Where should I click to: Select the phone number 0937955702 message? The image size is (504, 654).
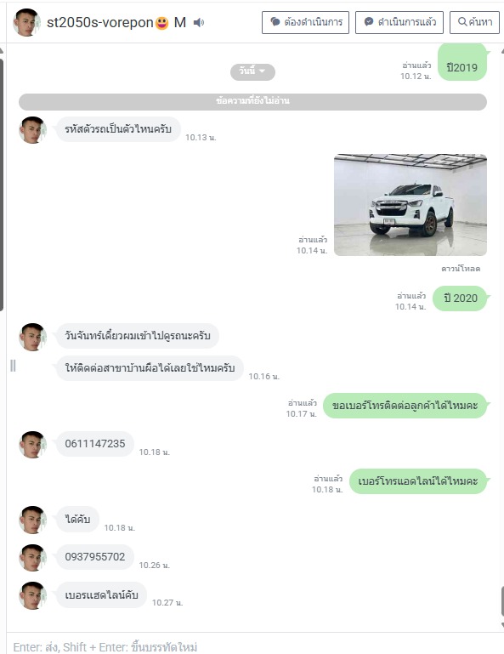coord(95,557)
